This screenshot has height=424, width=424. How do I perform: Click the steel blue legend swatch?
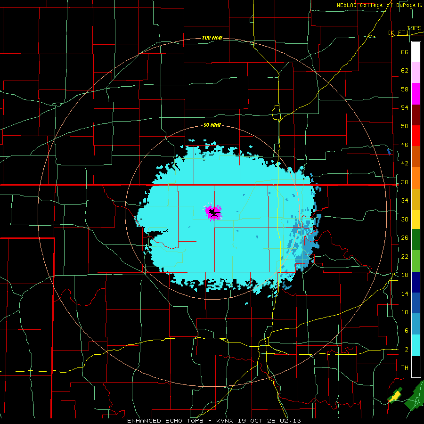pos(416,324)
